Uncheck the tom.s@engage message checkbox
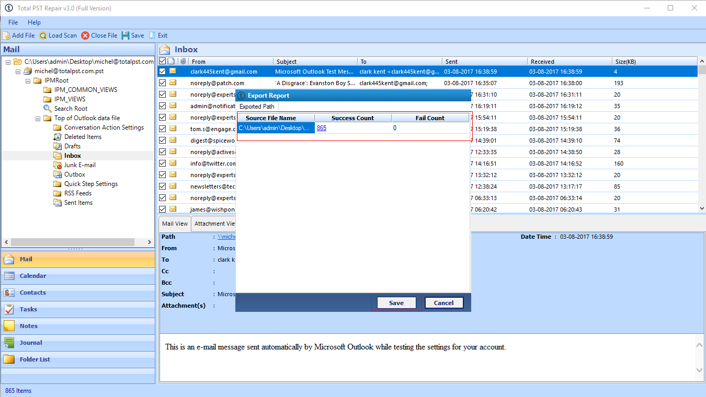Image resolution: width=706 pixels, height=397 pixels. tap(162, 129)
